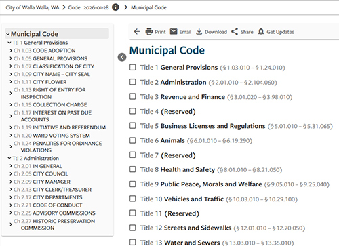Expand the Ch 1.24 PENALTIES chevron

[11, 146]
